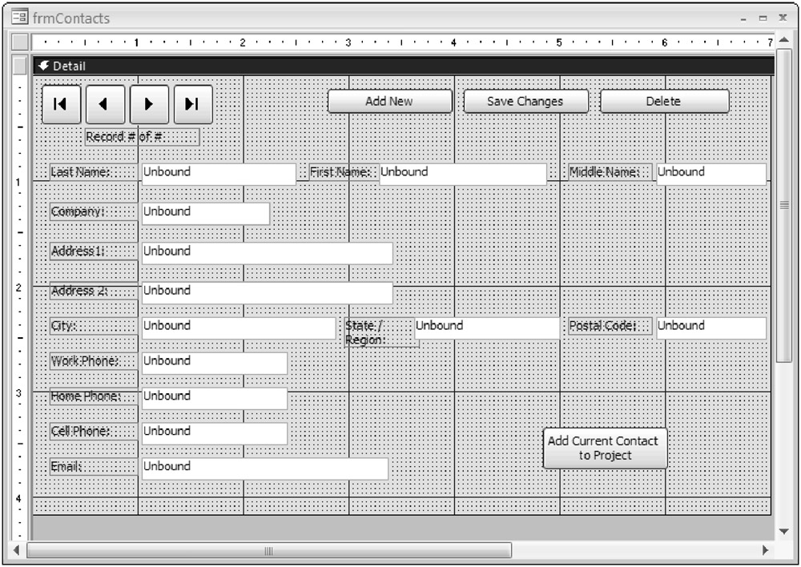Click the next record arrow button

pos(149,104)
